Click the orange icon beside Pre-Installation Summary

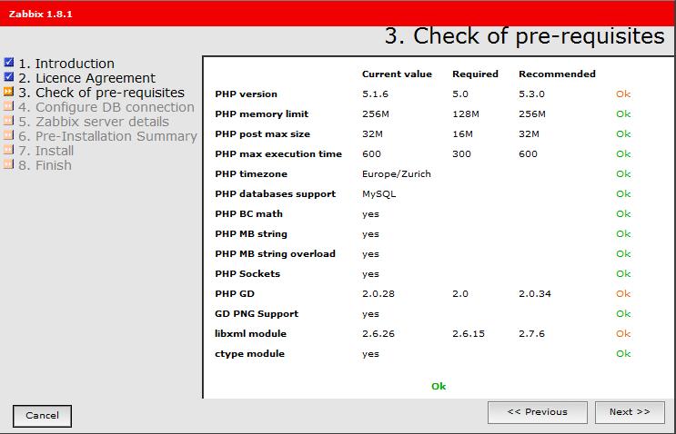click(x=9, y=135)
